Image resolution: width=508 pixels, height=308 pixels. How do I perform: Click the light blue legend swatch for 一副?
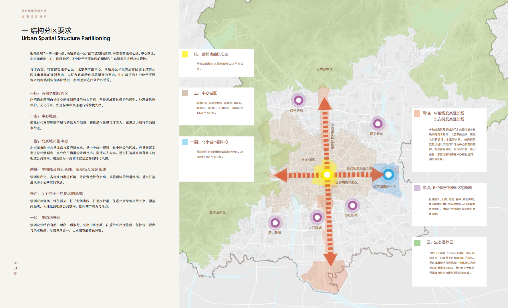click(x=185, y=142)
